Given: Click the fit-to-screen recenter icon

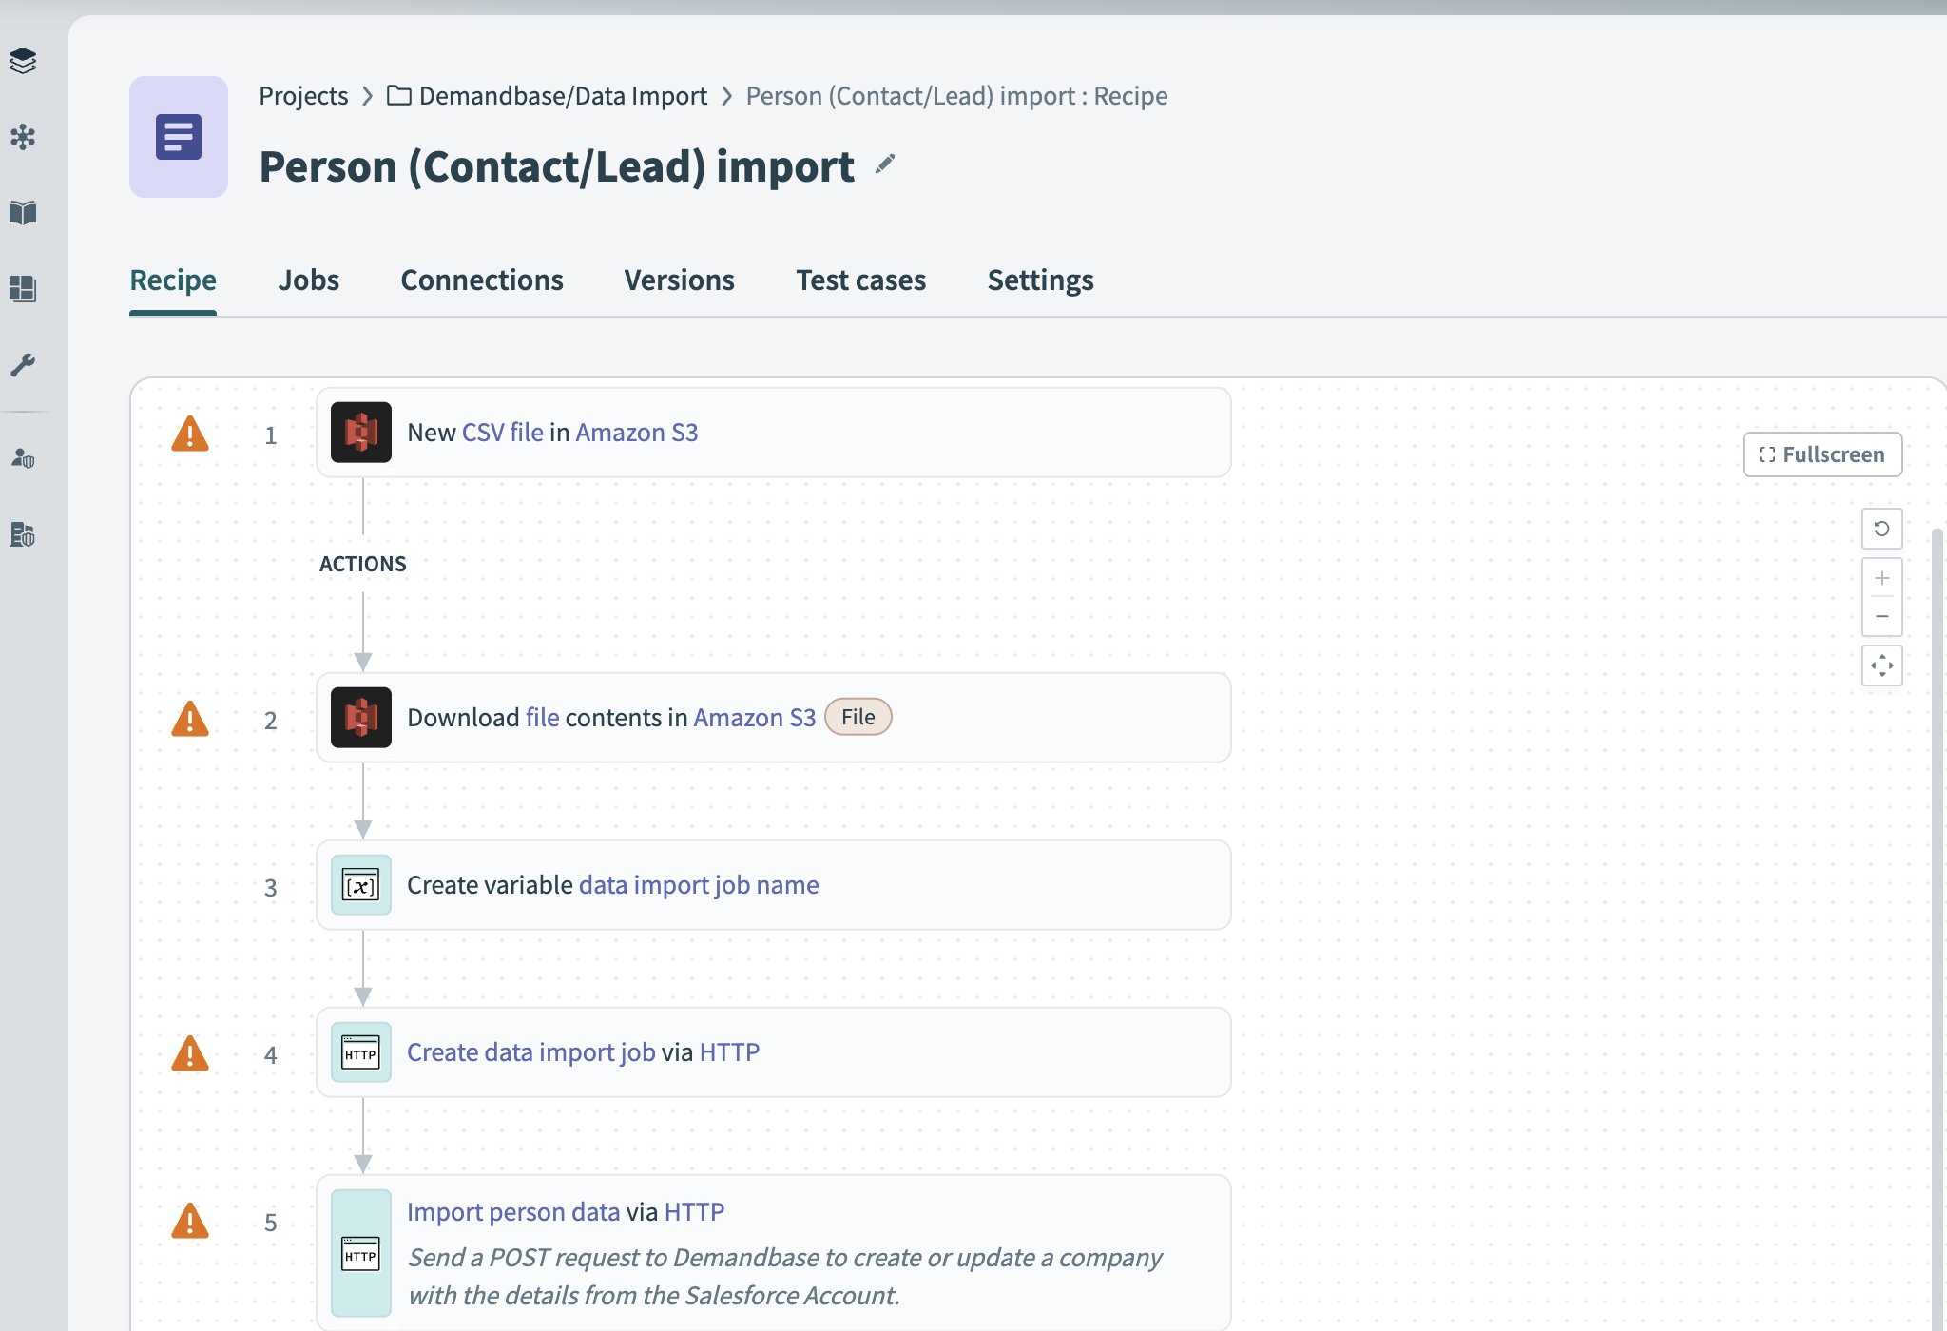Looking at the screenshot, I should pyautogui.click(x=1881, y=666).
